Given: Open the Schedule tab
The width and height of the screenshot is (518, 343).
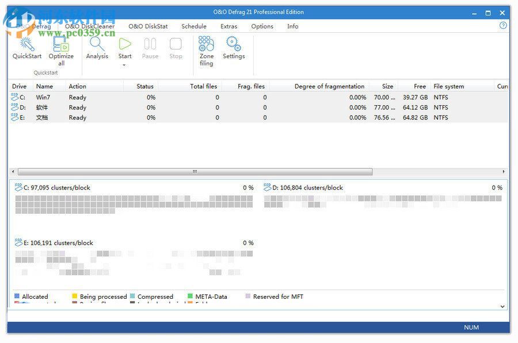Looking at the screenshot, I should 194,26.
